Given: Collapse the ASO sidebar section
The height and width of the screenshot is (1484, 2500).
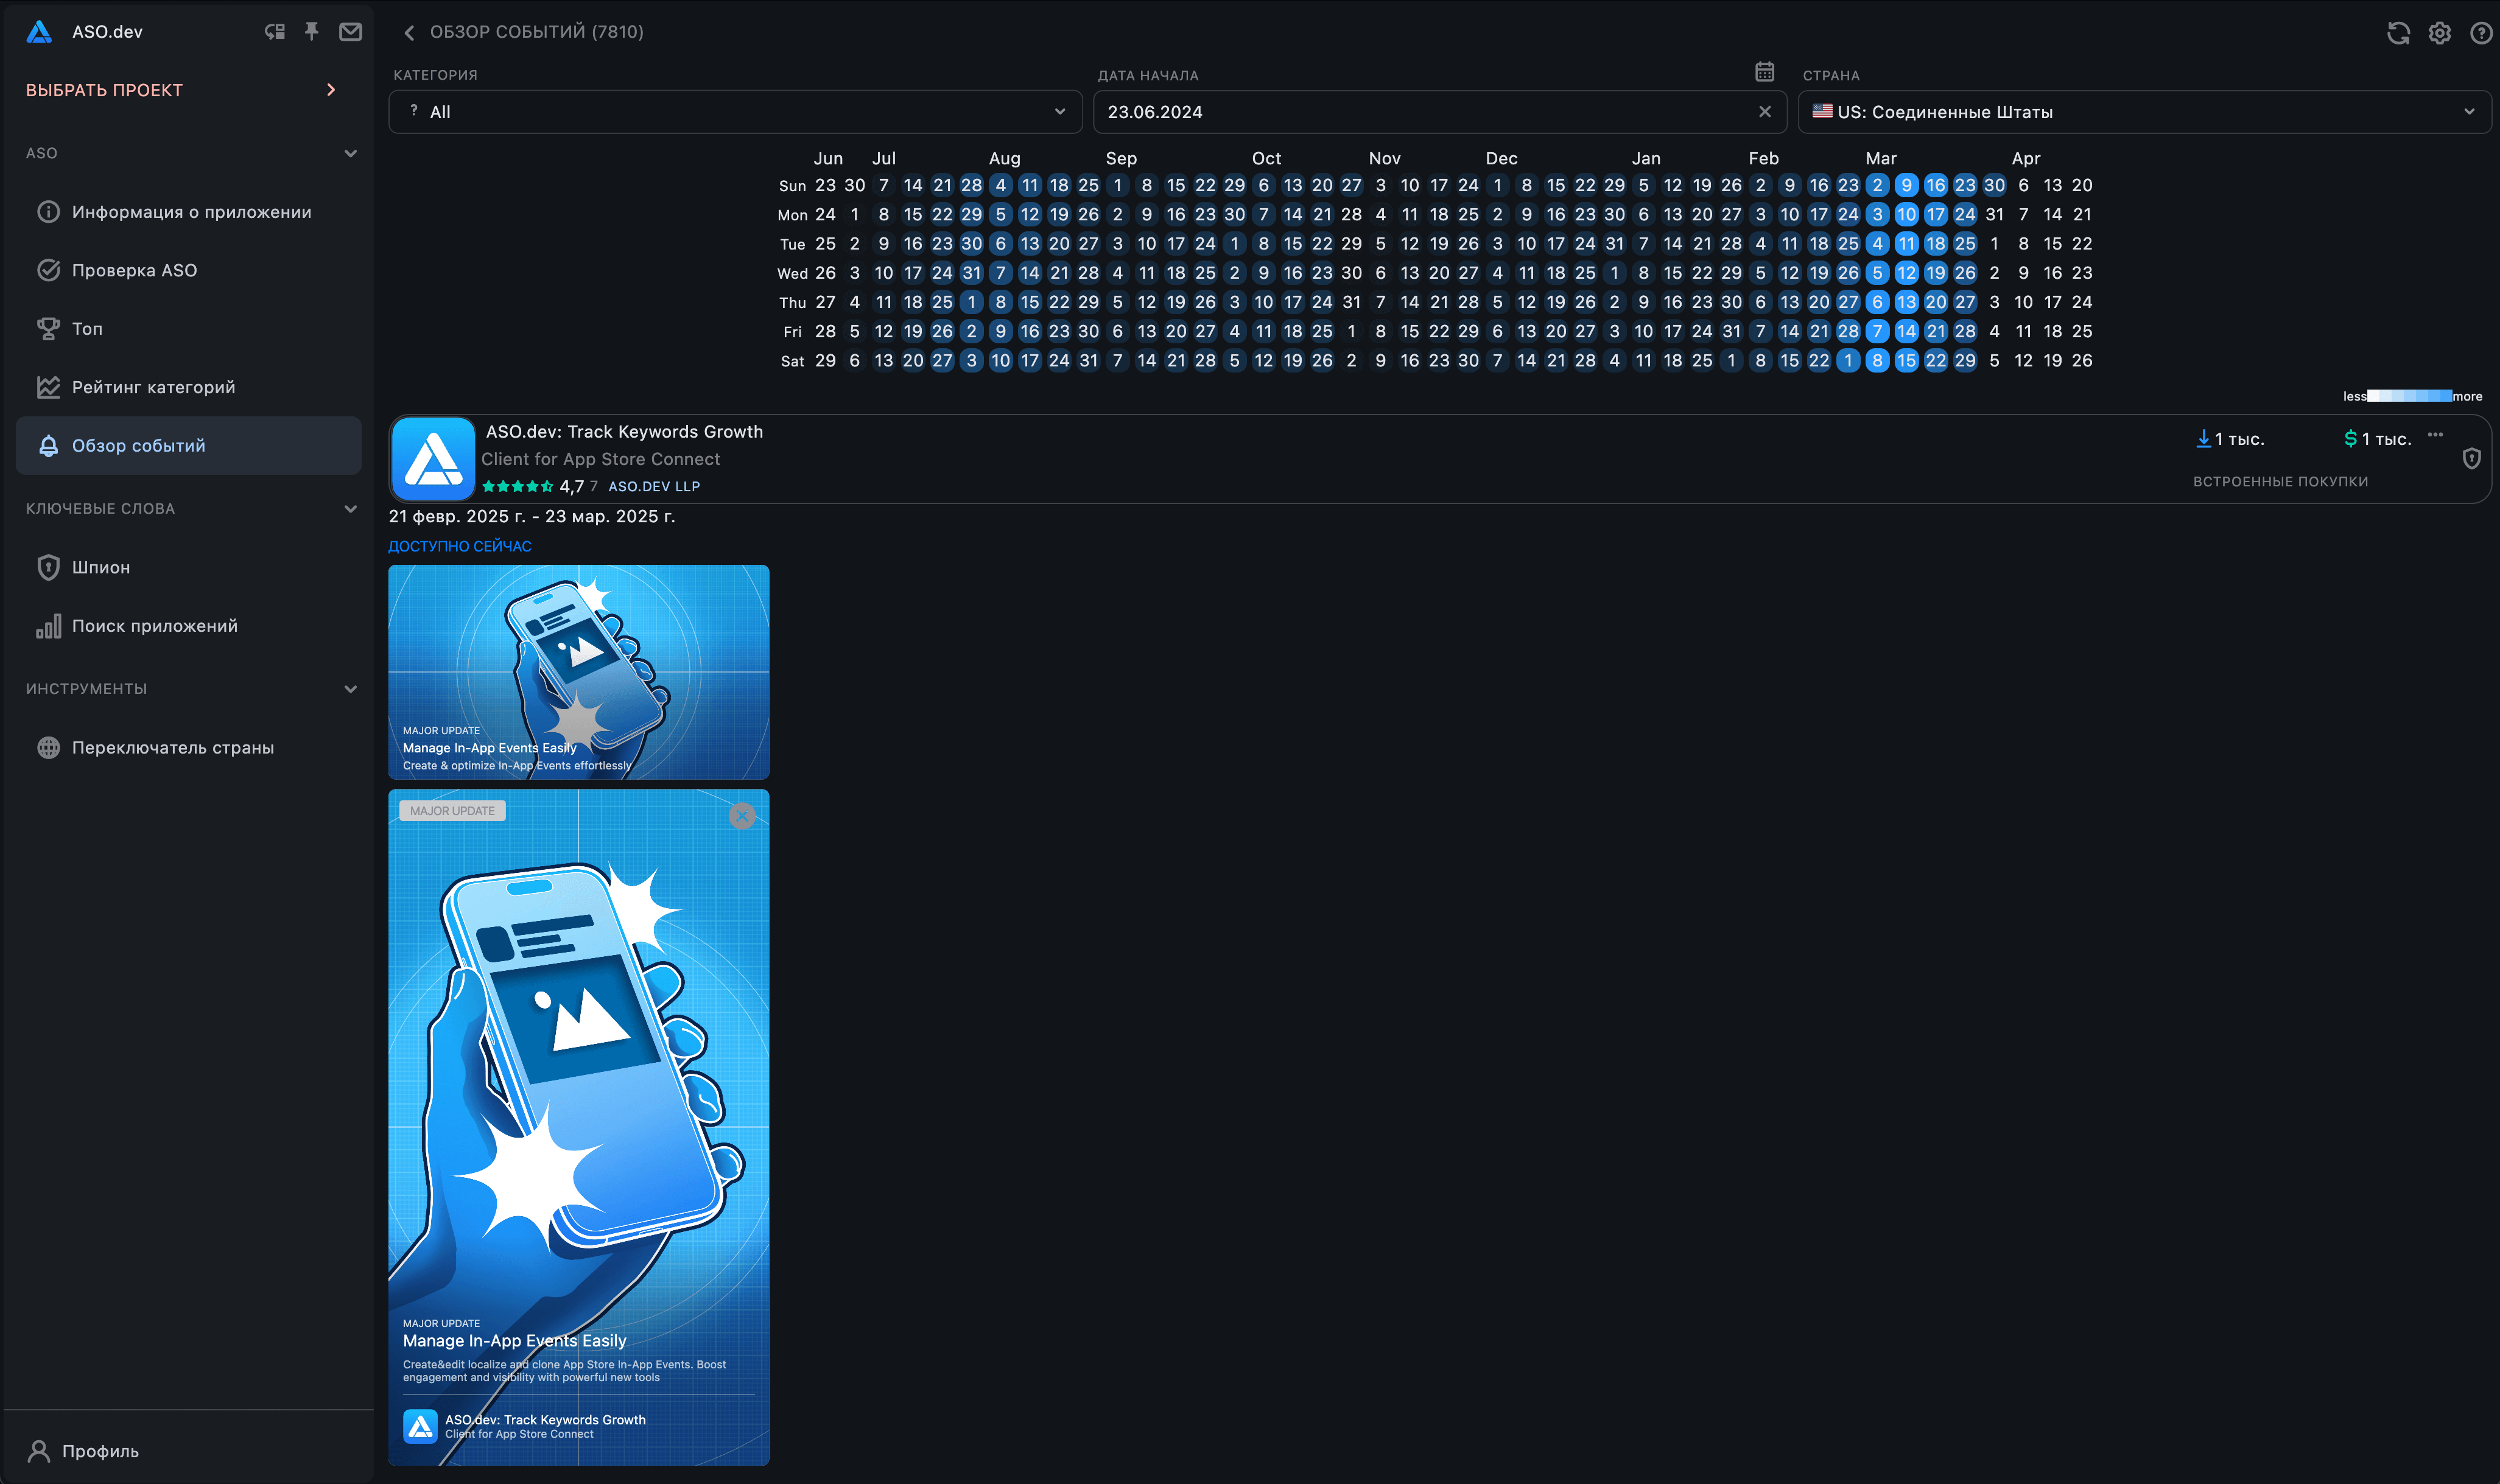Looking at the screenshot, I should click(350, 154).
